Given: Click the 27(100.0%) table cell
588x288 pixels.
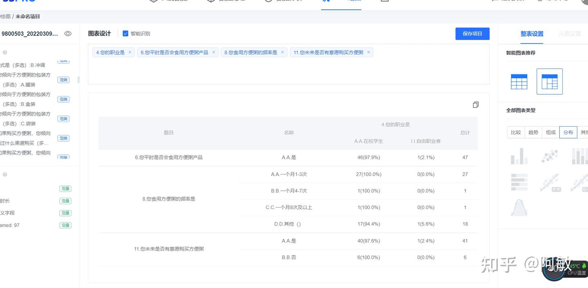Looking at the screenshot, I should point(369,174).
